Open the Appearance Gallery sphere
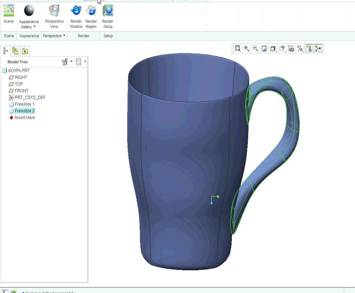This screenshot has height=293, width=355. pos(29,11)
